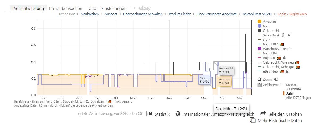Viewport: 314px width, 127px height.
Task: Select the 3 Monate time interval
Action: [x=293, y=89]
